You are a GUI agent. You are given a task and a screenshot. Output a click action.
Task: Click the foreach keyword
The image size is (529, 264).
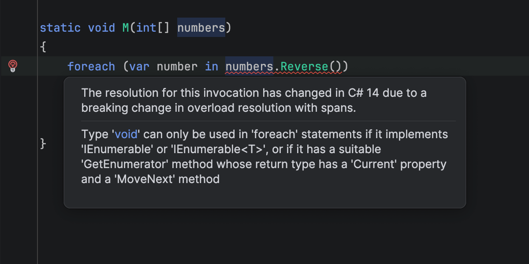[x=91, y=66]
